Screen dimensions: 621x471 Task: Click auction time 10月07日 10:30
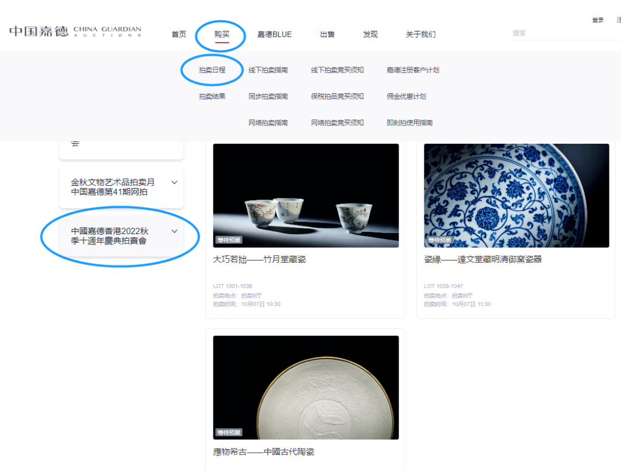[260, 304]
